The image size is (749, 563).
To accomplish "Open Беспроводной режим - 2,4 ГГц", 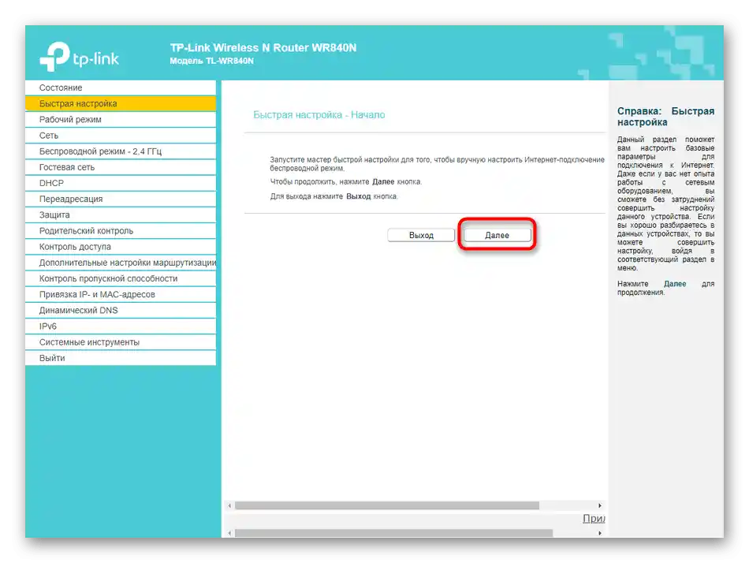I will (x=121, y=151).
